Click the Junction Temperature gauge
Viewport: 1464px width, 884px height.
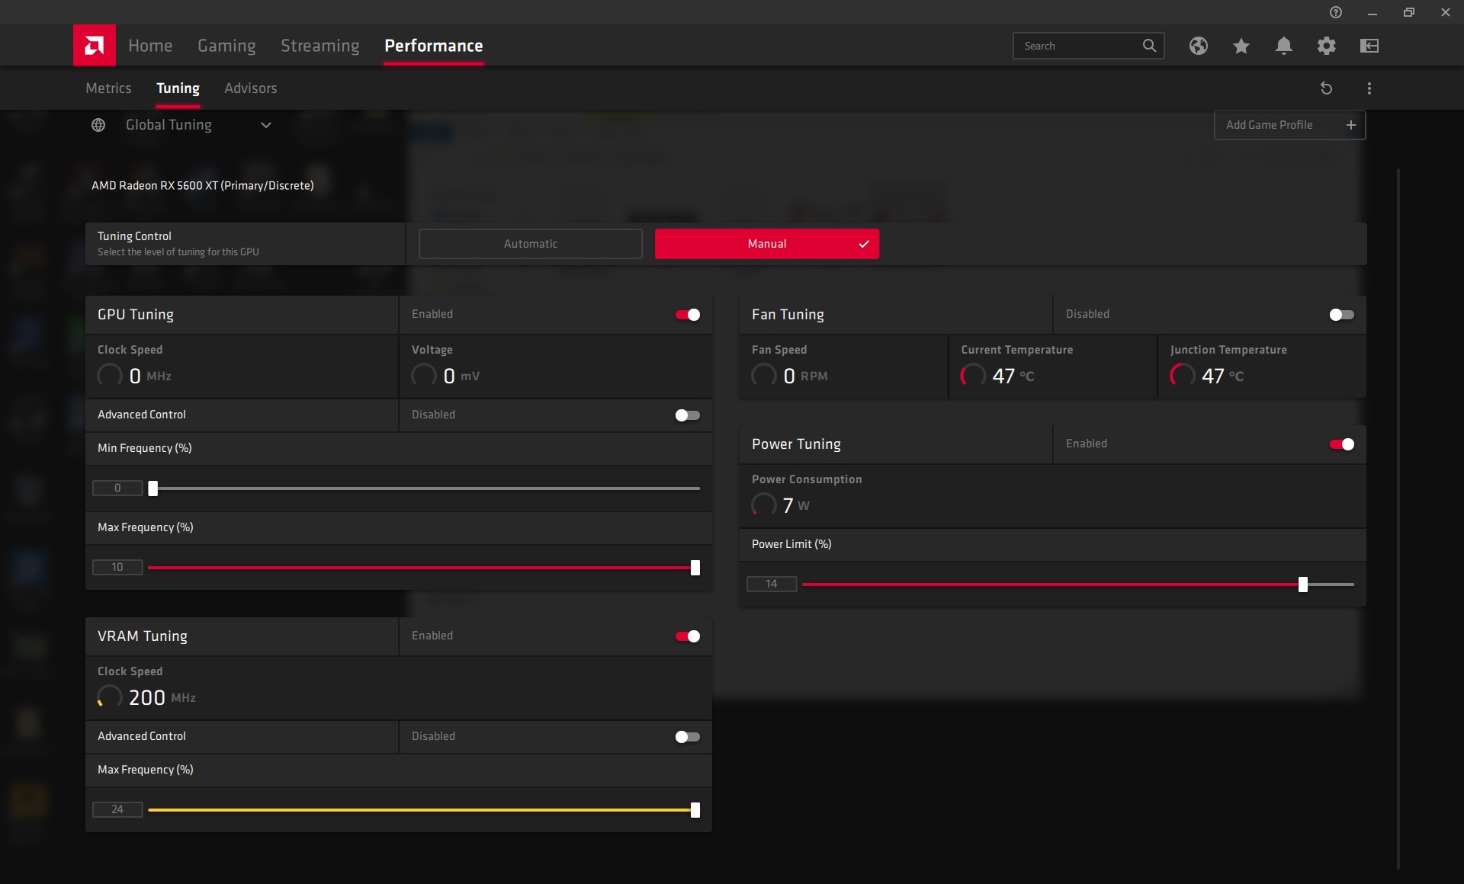[x=1183, y=375]
